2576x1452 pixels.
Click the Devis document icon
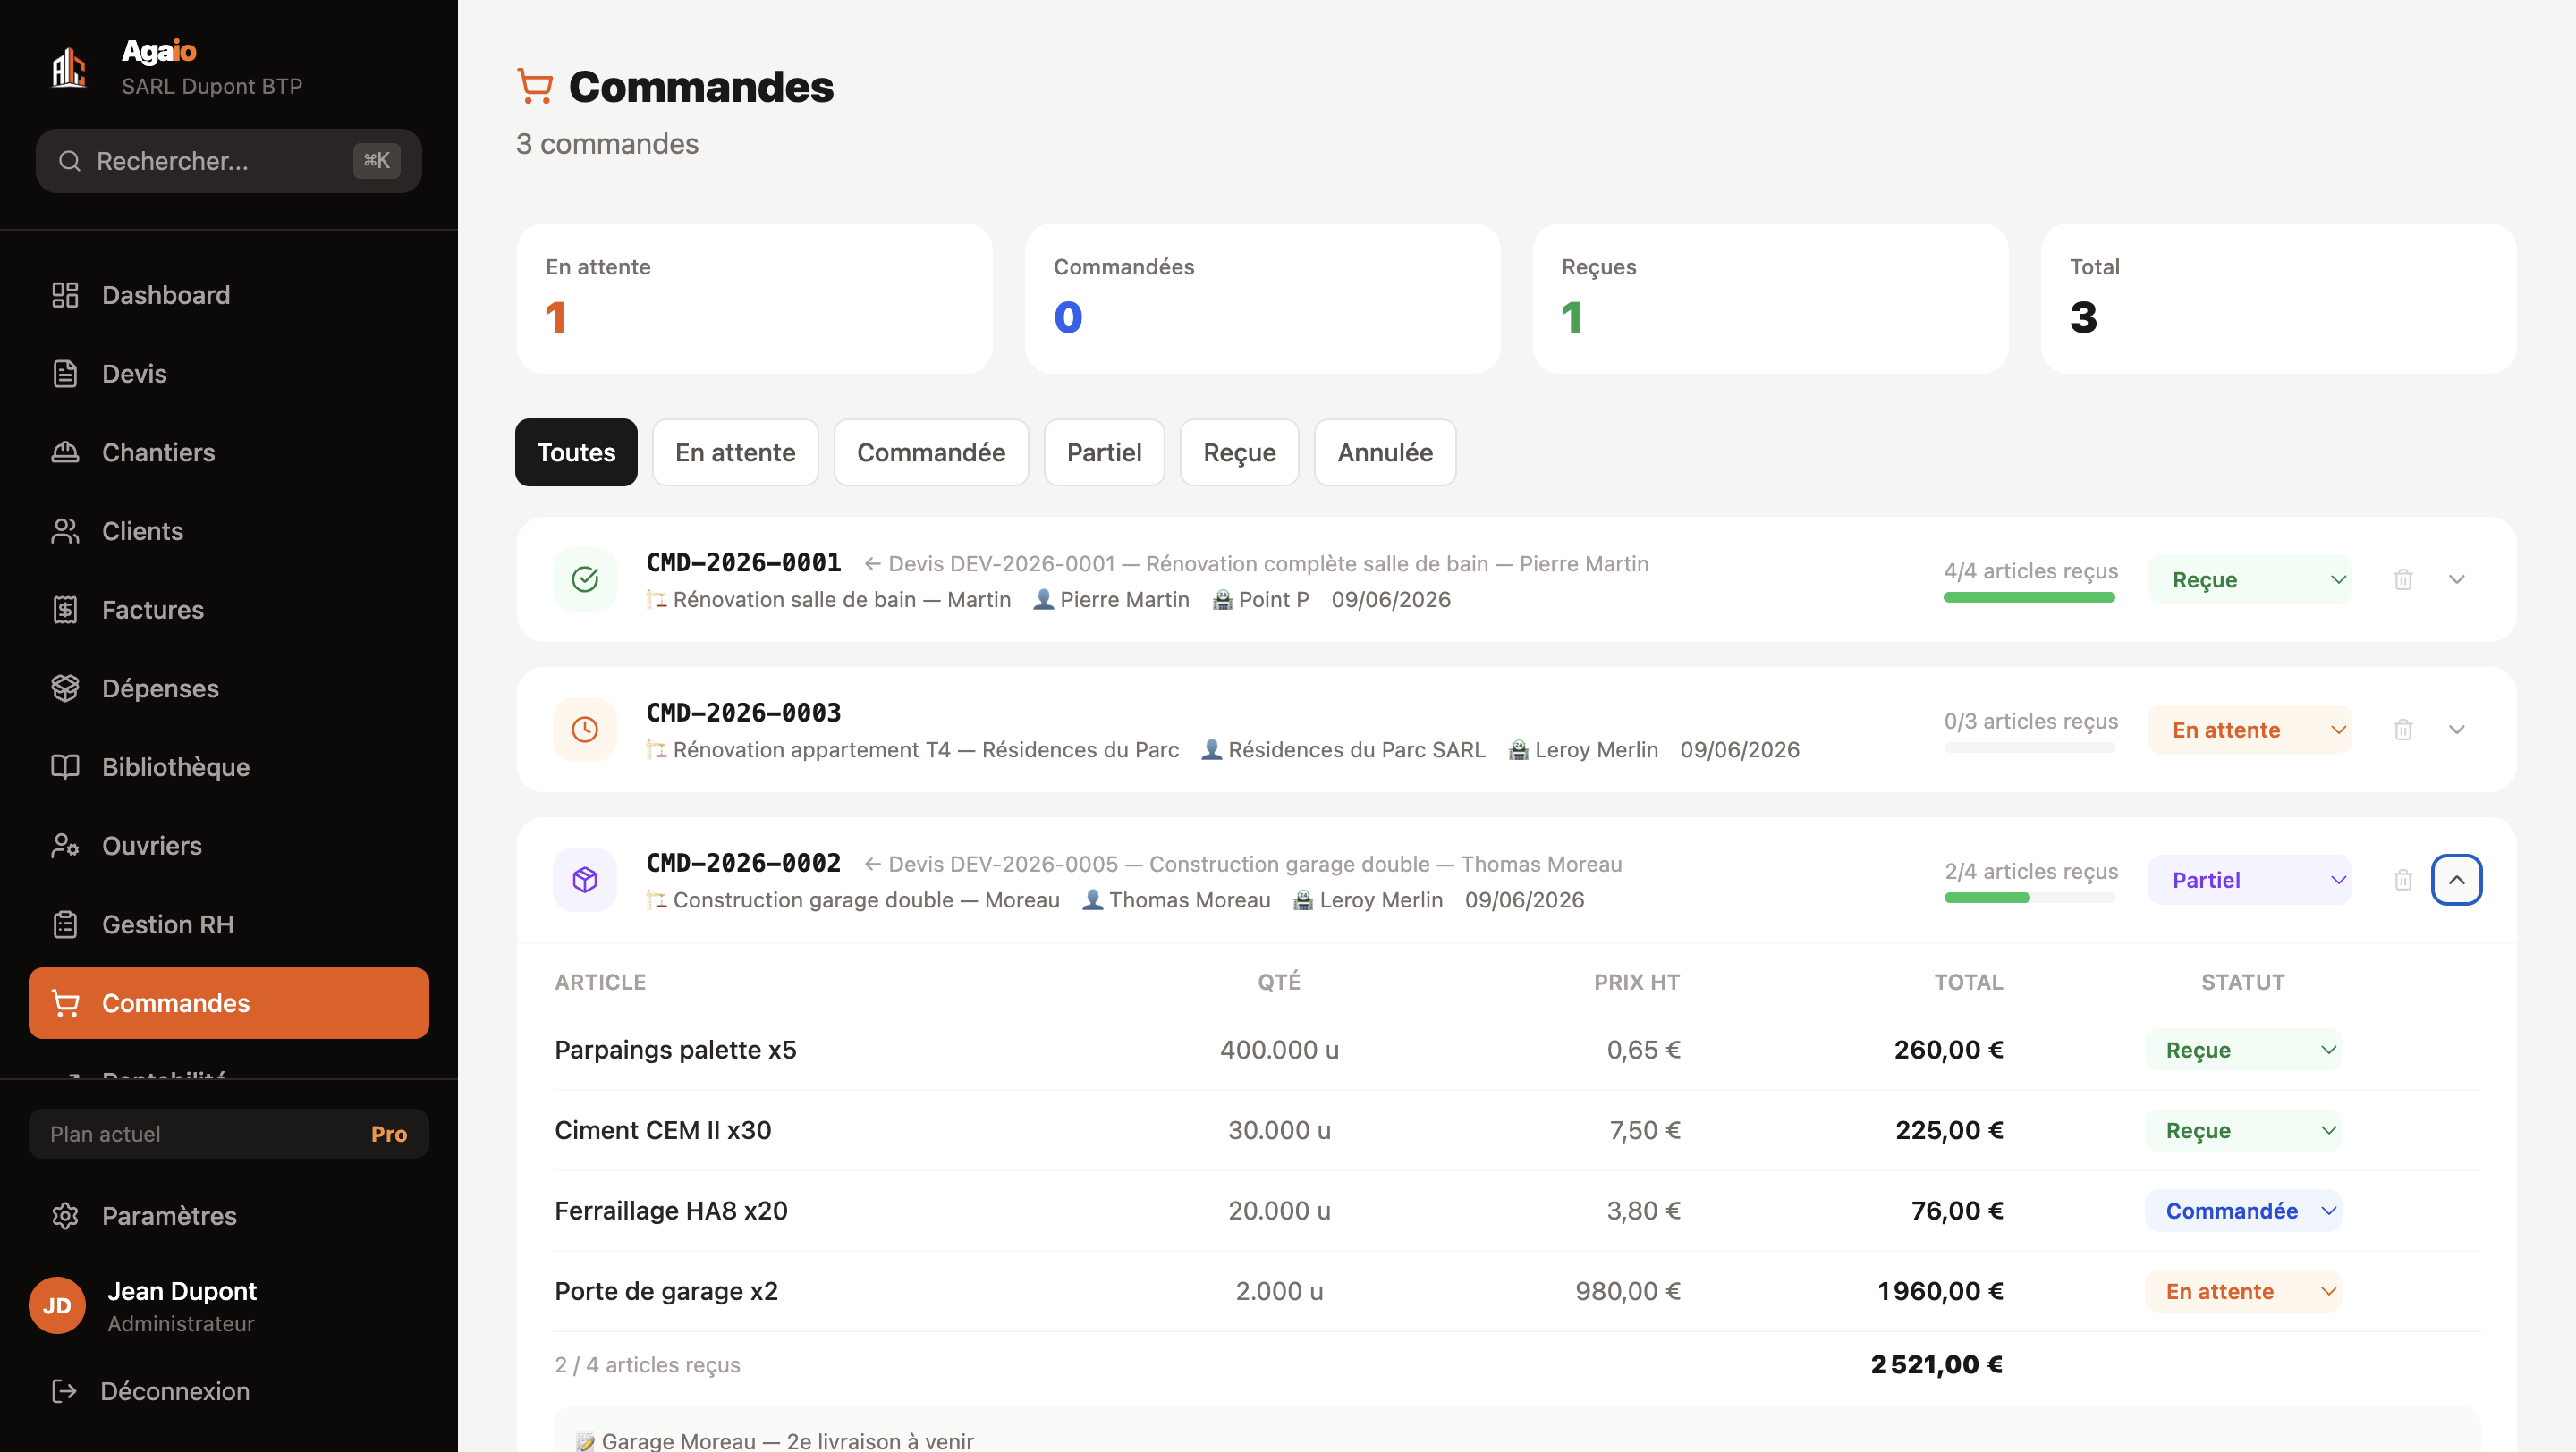(65, 374)
